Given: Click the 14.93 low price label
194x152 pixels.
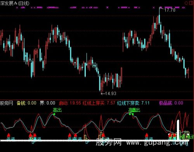Looking at the screenshot, I should pos(111,93).
